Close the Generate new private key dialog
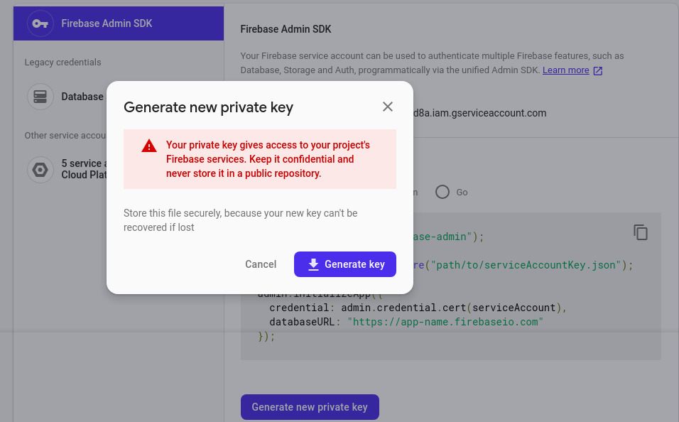Screen dimensions: 679x422 (387, 107)
